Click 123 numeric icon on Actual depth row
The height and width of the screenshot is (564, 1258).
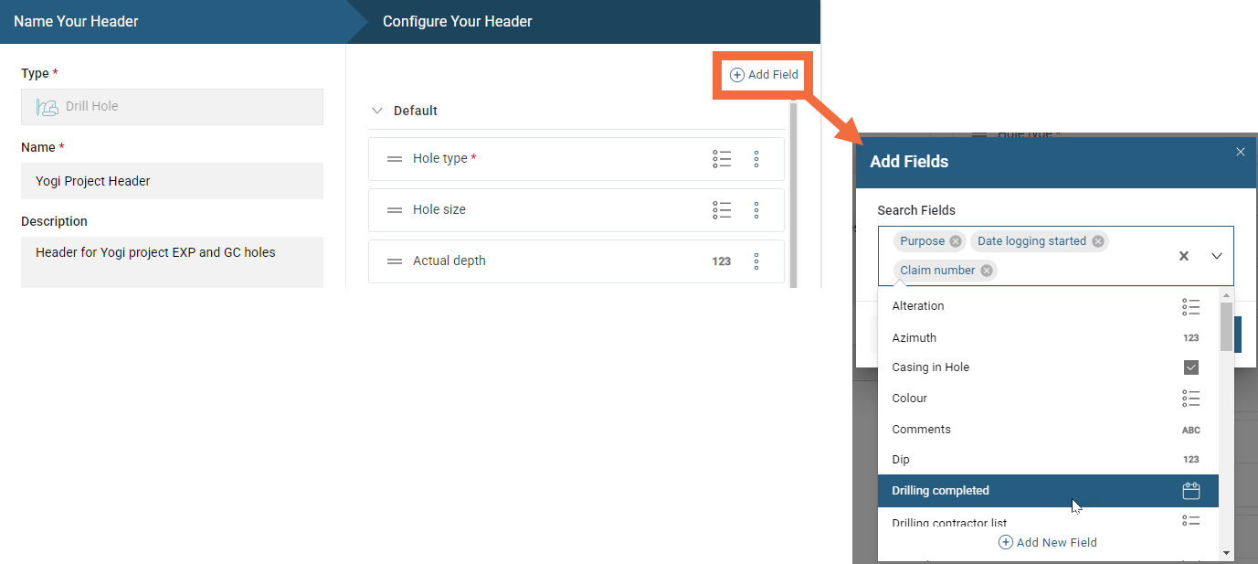pos(722,261)
